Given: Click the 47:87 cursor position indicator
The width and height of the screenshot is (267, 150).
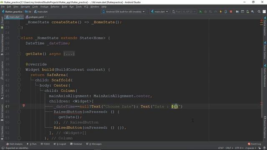Looking at the screenshot, I should pyautogui.click(x=221, y=148).
